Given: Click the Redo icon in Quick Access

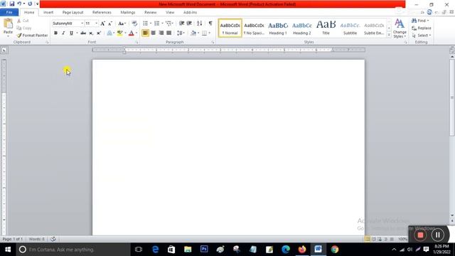Looking at the screenshot, I should pyautogui.click(x=30, y=4).
